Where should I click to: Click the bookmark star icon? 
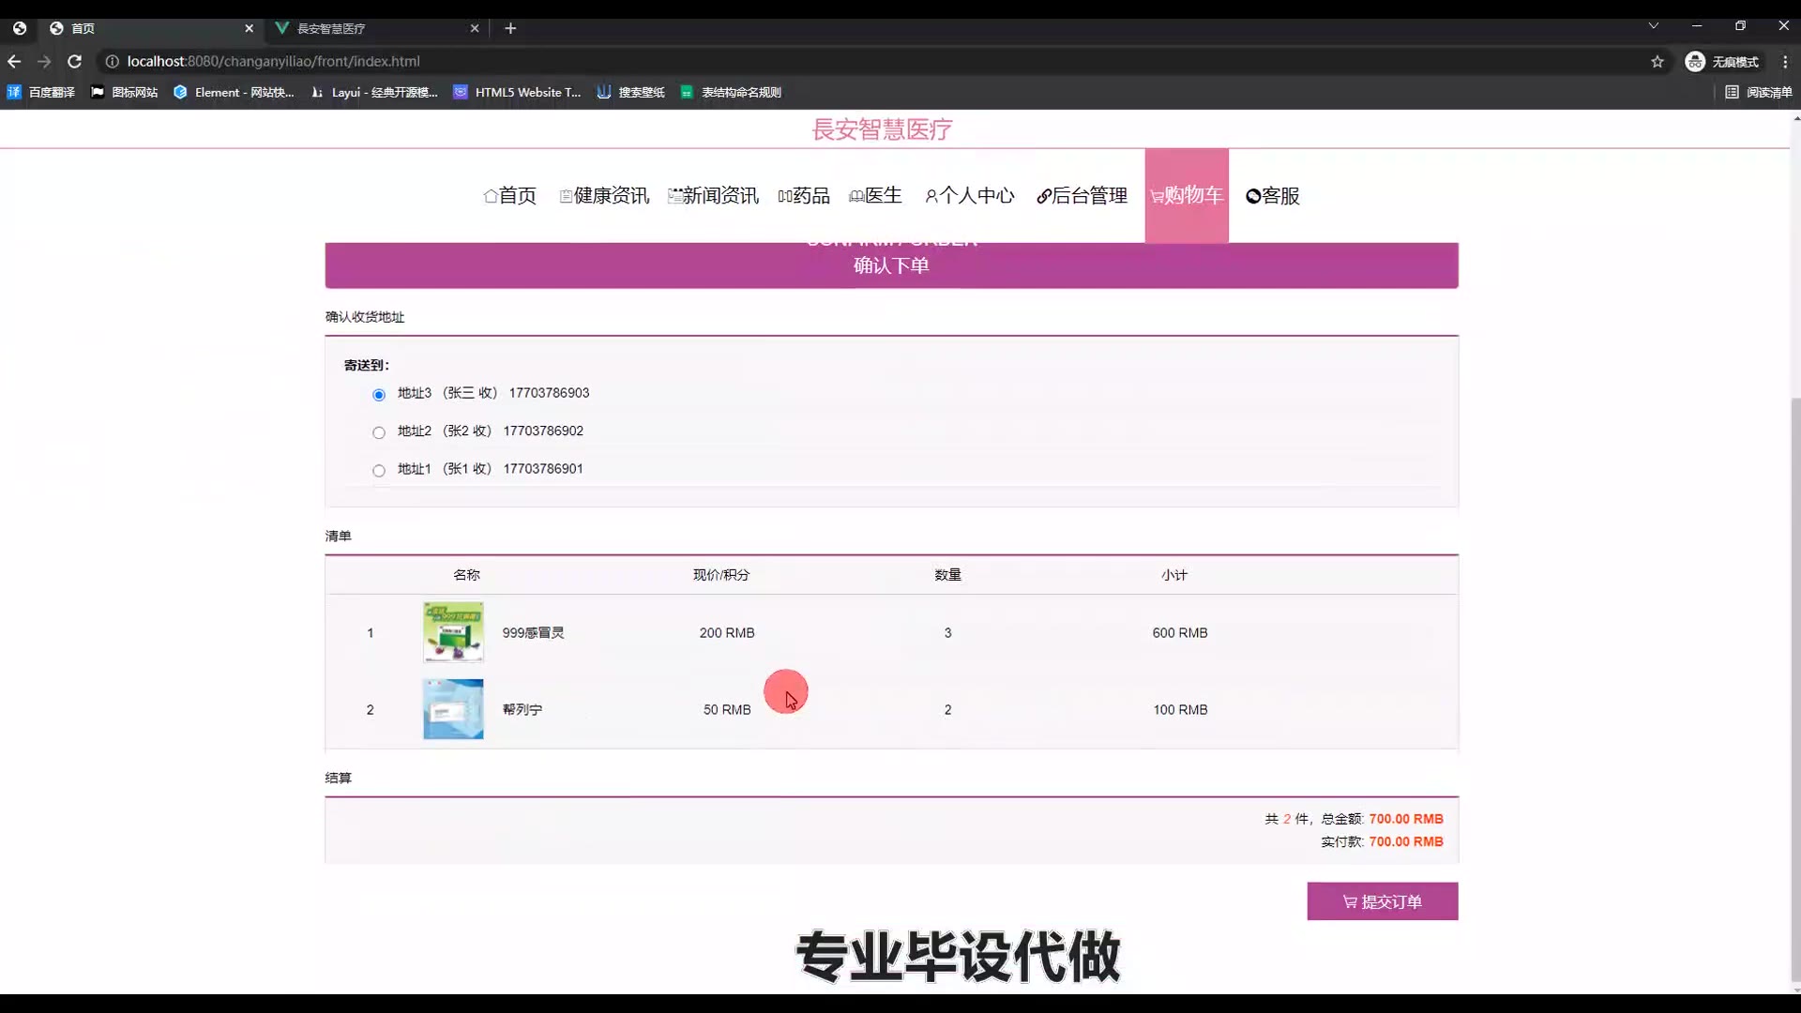point(1657,61)
